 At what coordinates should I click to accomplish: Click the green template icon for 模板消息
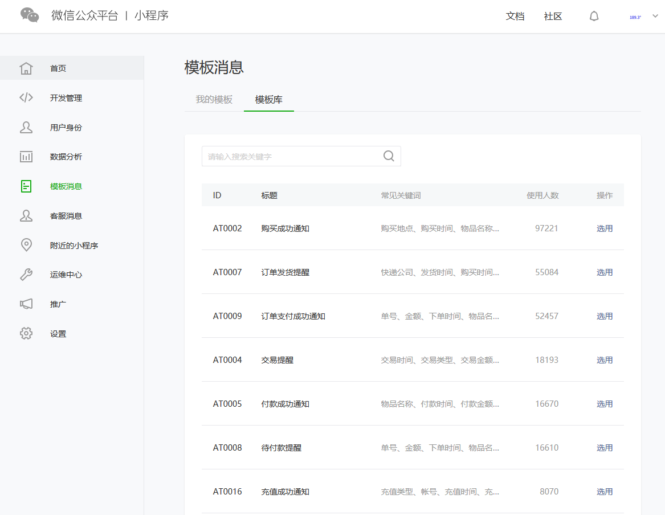tap(26, 186)
